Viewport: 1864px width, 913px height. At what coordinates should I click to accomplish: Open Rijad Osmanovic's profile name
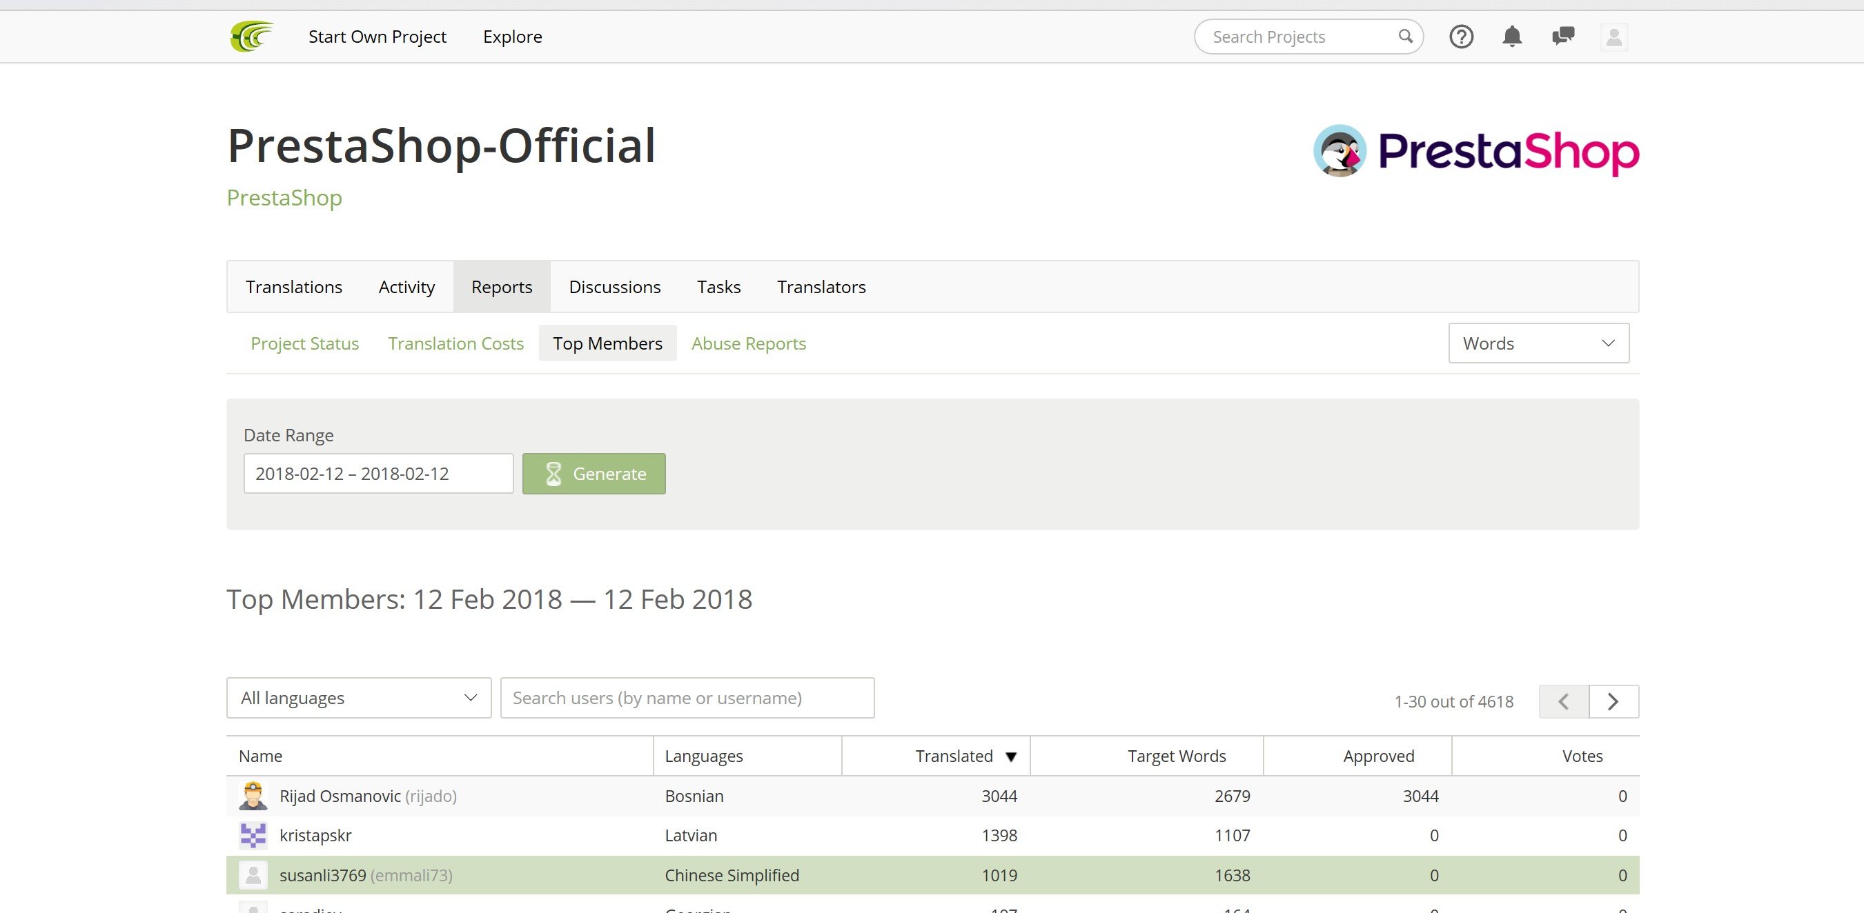coord(340,796)
